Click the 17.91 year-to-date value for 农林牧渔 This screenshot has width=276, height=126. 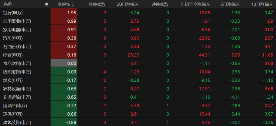pos(205,89)
